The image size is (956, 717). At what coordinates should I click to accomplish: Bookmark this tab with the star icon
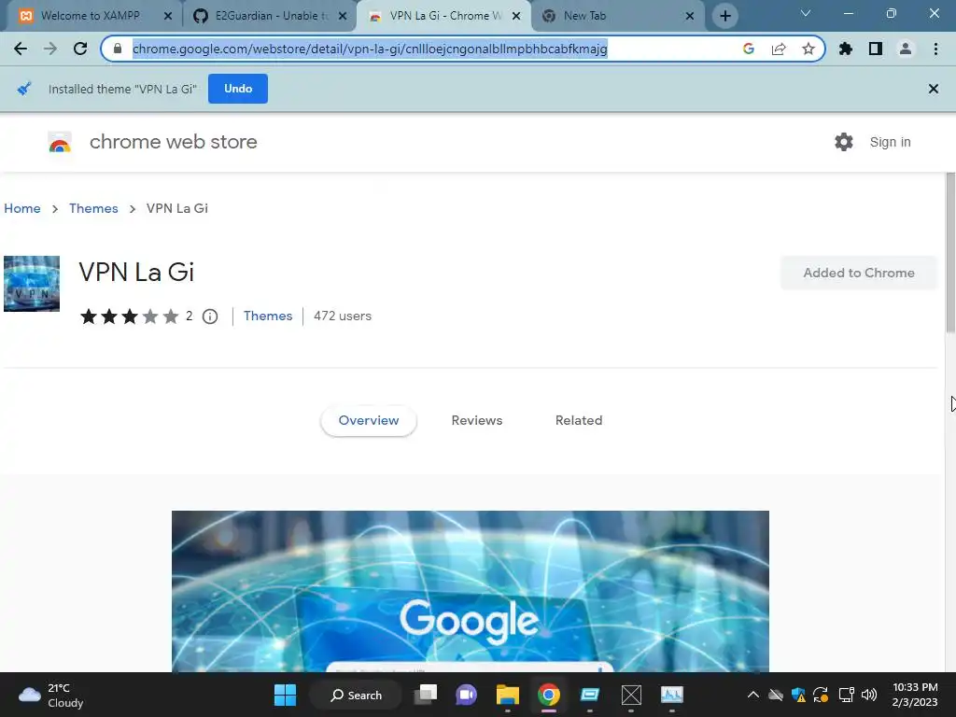808,49
